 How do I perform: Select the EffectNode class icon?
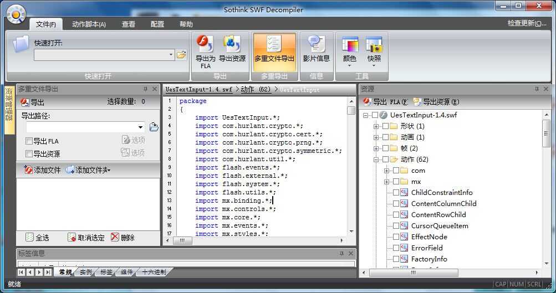coord(404,237)
